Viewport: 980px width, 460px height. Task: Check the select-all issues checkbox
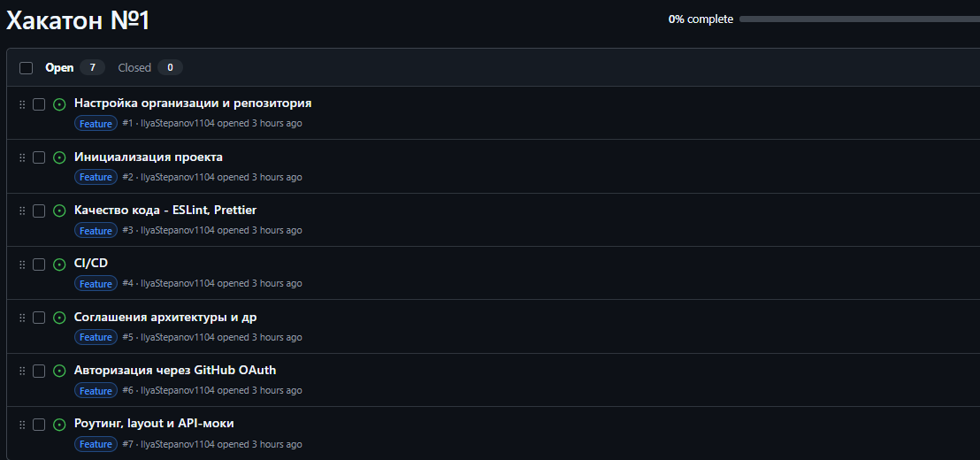tap(26, 68)
